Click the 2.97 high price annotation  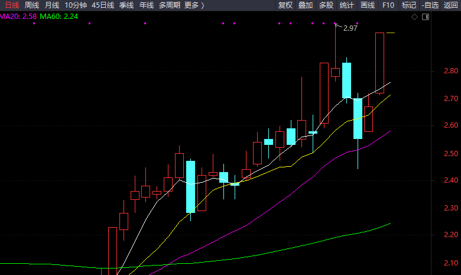point(350,28)
